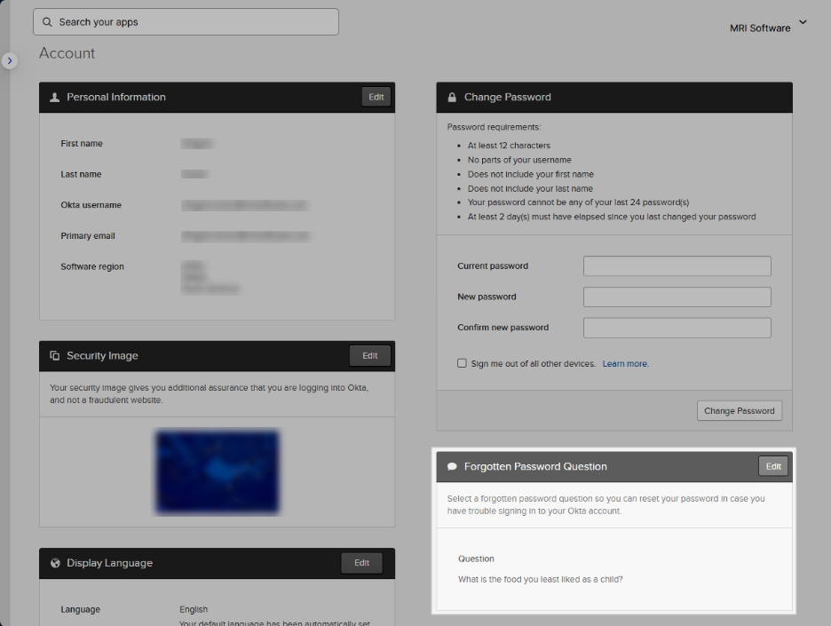Image resolution: width=831 pixels, height=626 pixels.
Task: Focus the Current password field
Action: [677, 266]
